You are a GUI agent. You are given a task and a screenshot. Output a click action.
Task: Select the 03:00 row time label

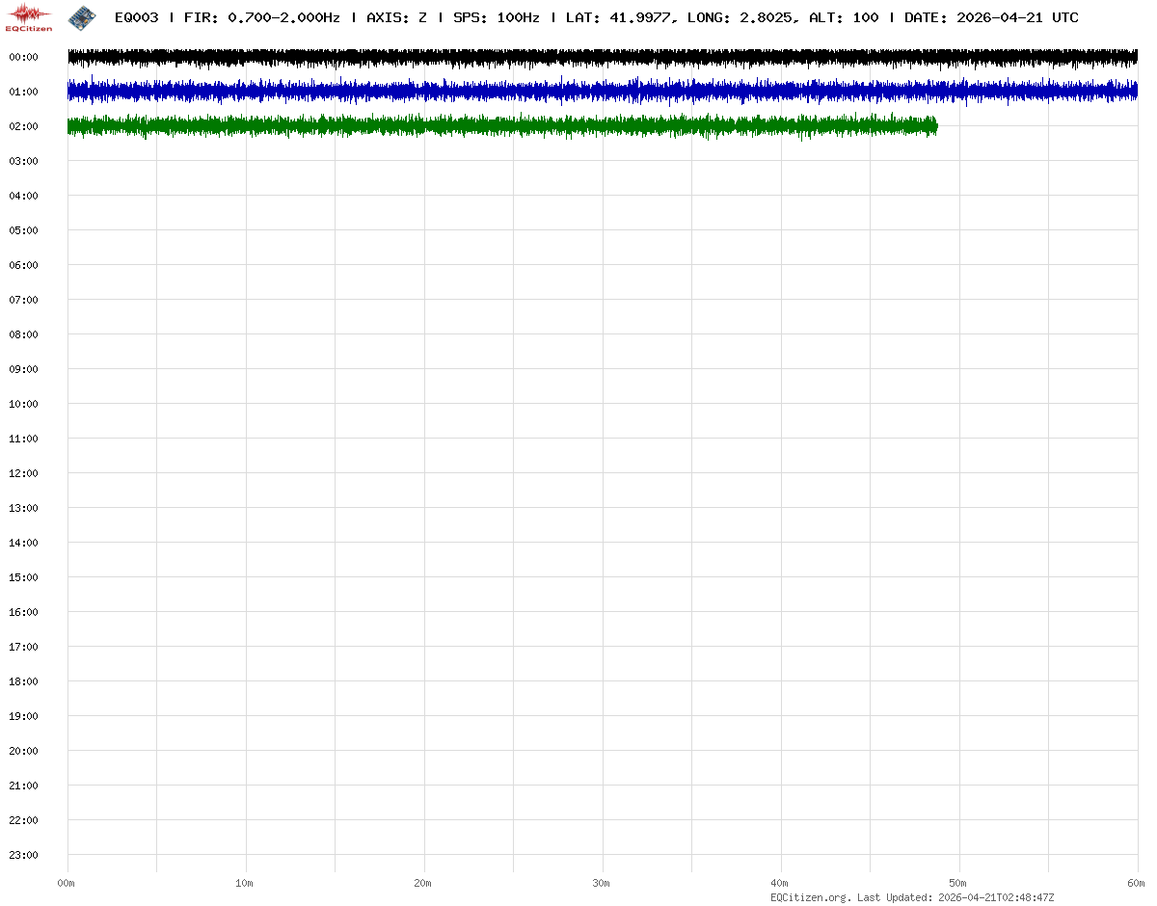pos(23,161)
